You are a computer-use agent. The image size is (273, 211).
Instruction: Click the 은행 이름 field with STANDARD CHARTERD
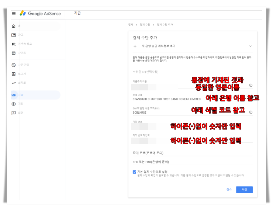click(x=193, y=98)
